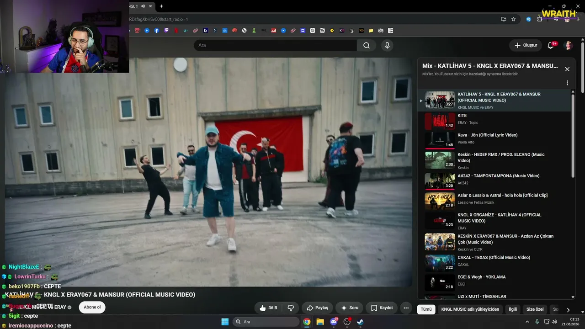The width and height of the screenshot is (585, 329).
Task: Click the YouTube search magnifier button
Action: [367, 45]
